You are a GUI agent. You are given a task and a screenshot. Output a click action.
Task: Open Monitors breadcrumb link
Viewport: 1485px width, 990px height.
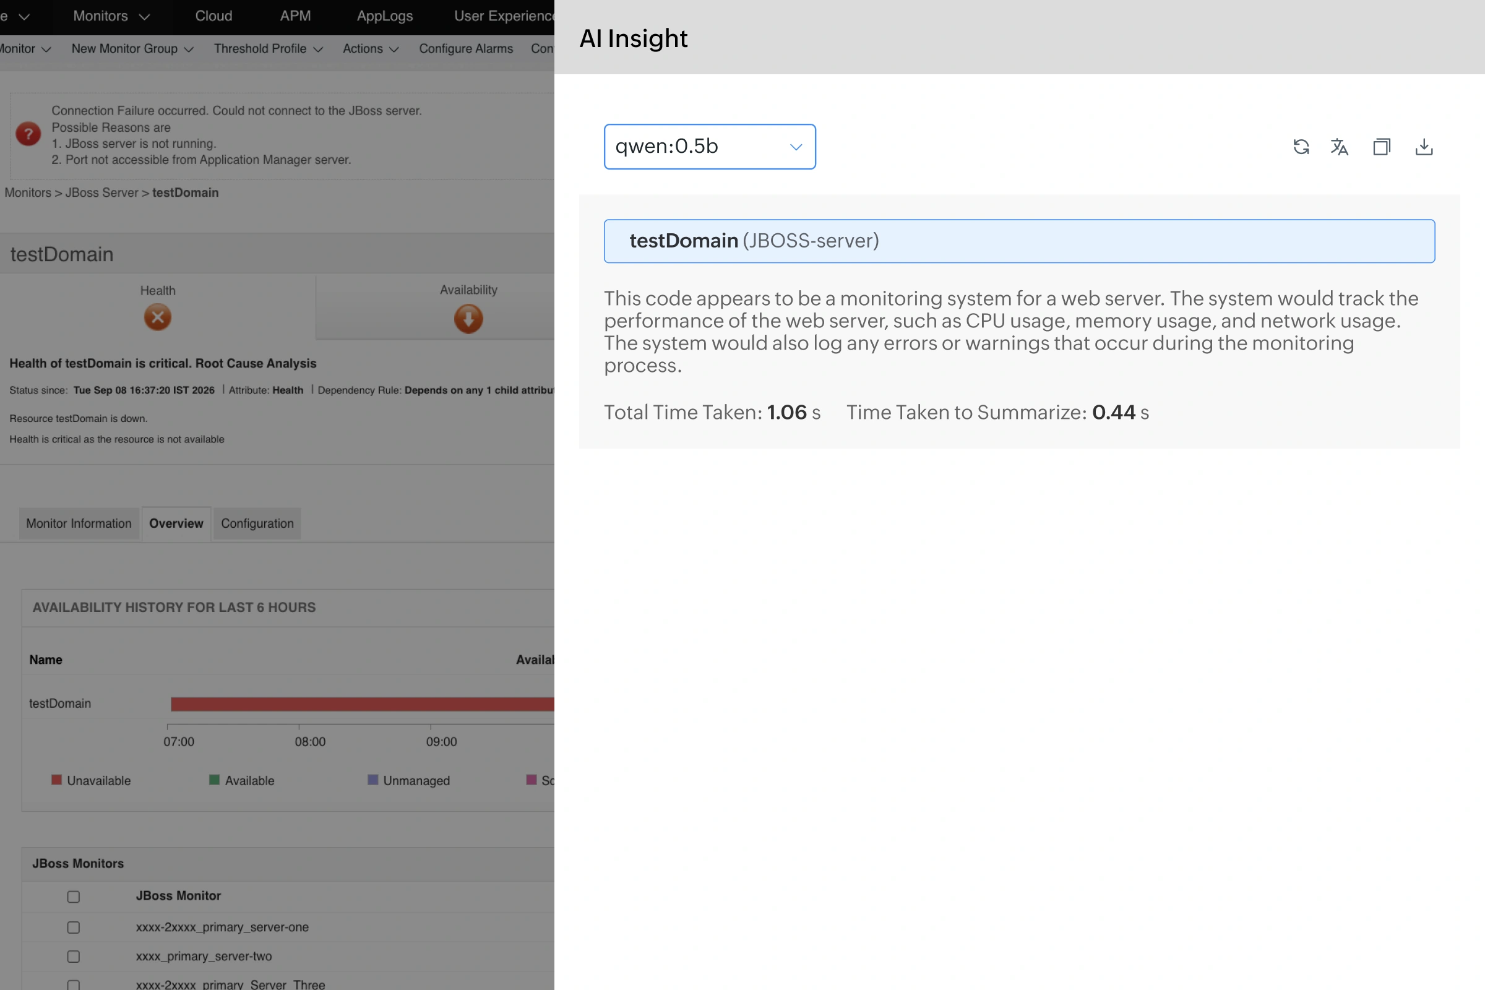pyautogui.click(x=28, y=192)
